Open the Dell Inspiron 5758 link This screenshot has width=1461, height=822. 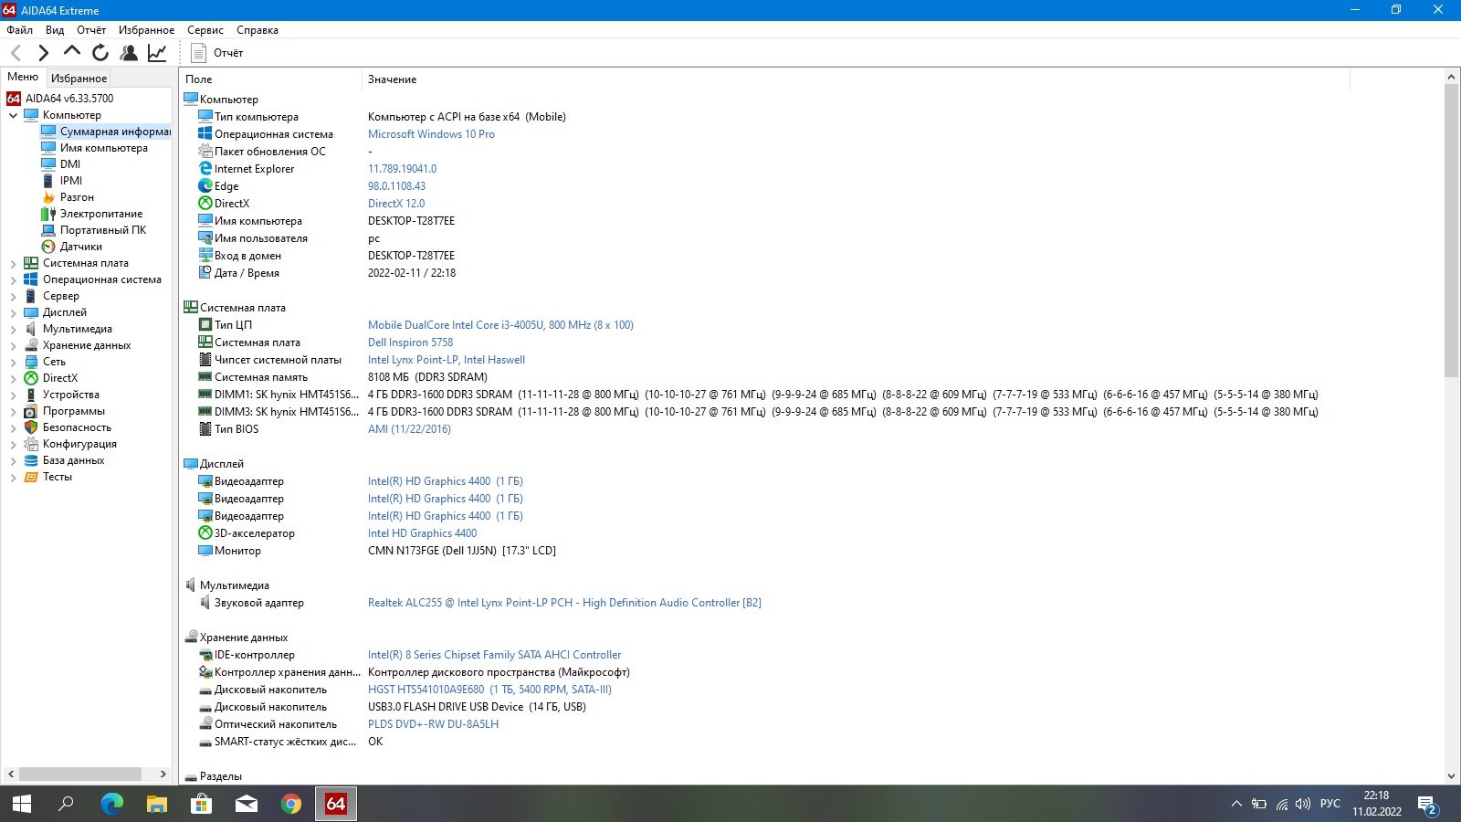click(x=410, y=342)
